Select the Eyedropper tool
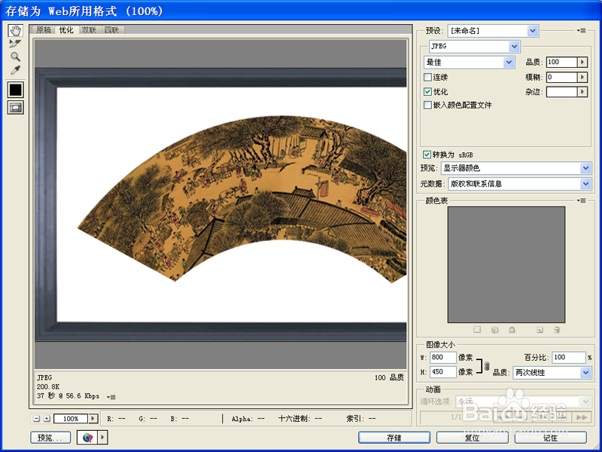The image size is (602, 452). pyautogui.click(x=15, y=70)
